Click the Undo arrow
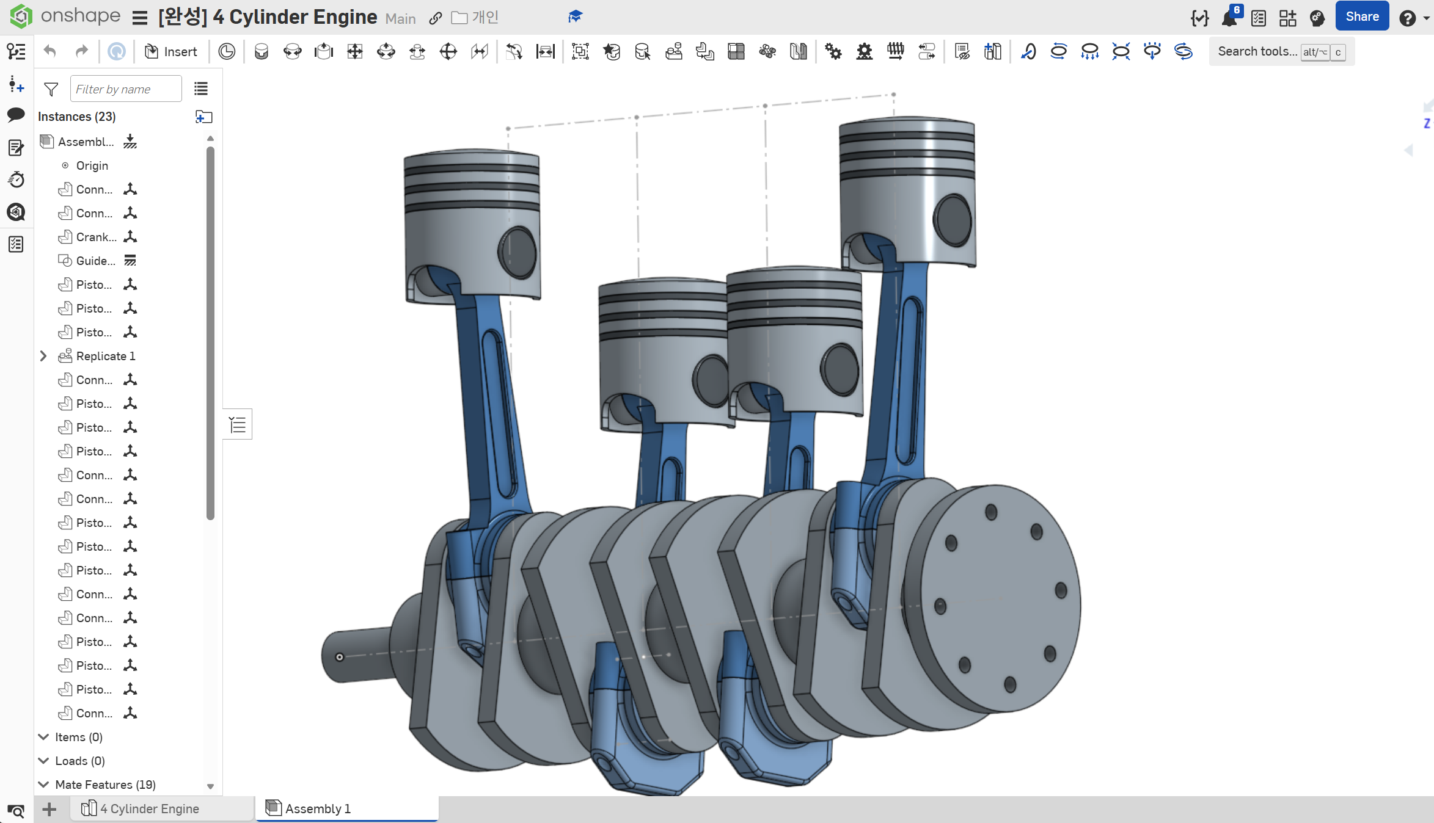Image resolution: width=1434 pixels, height=823 pixels. click(51, 52)
